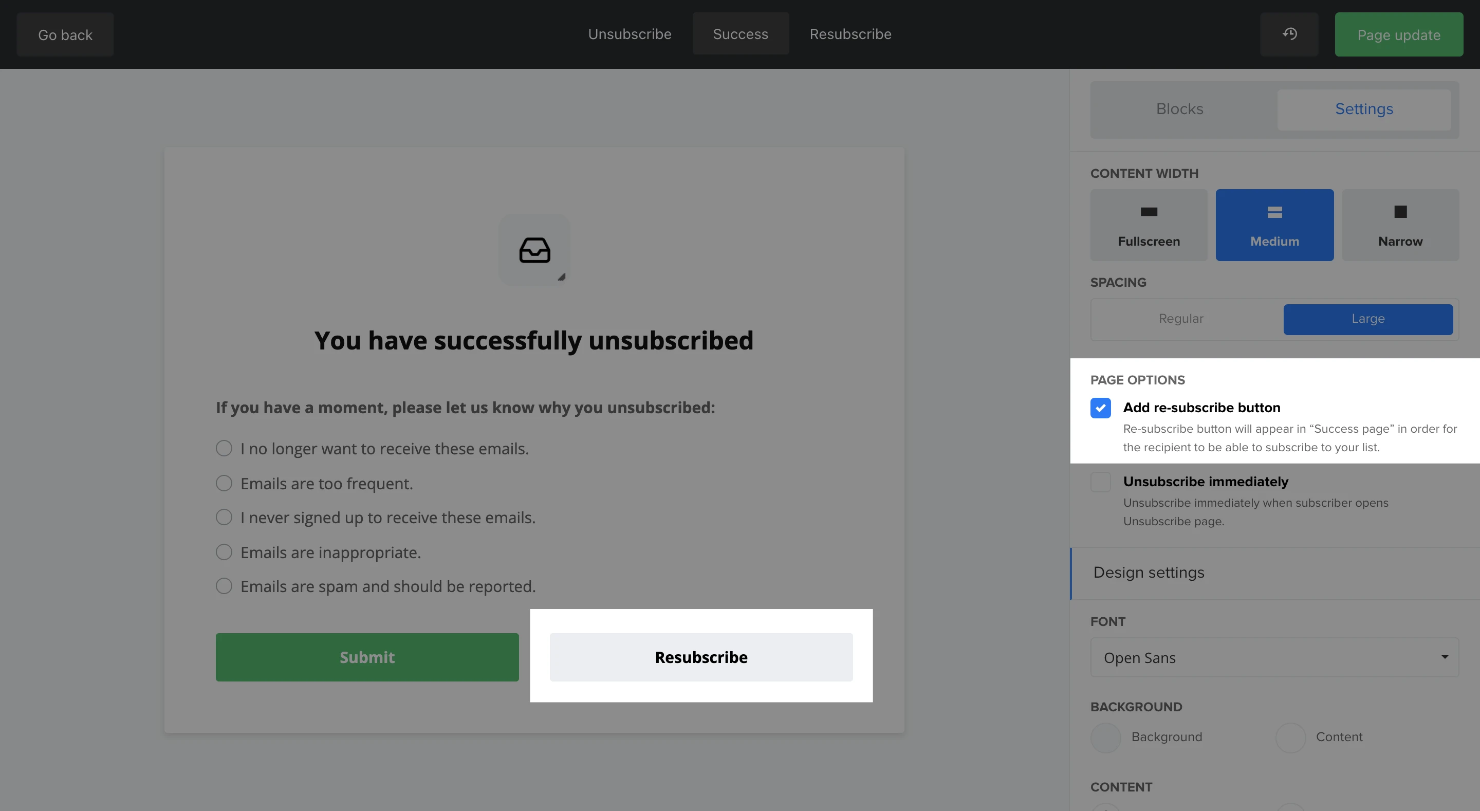Click the green Page update button

(x=1398, y=35)
